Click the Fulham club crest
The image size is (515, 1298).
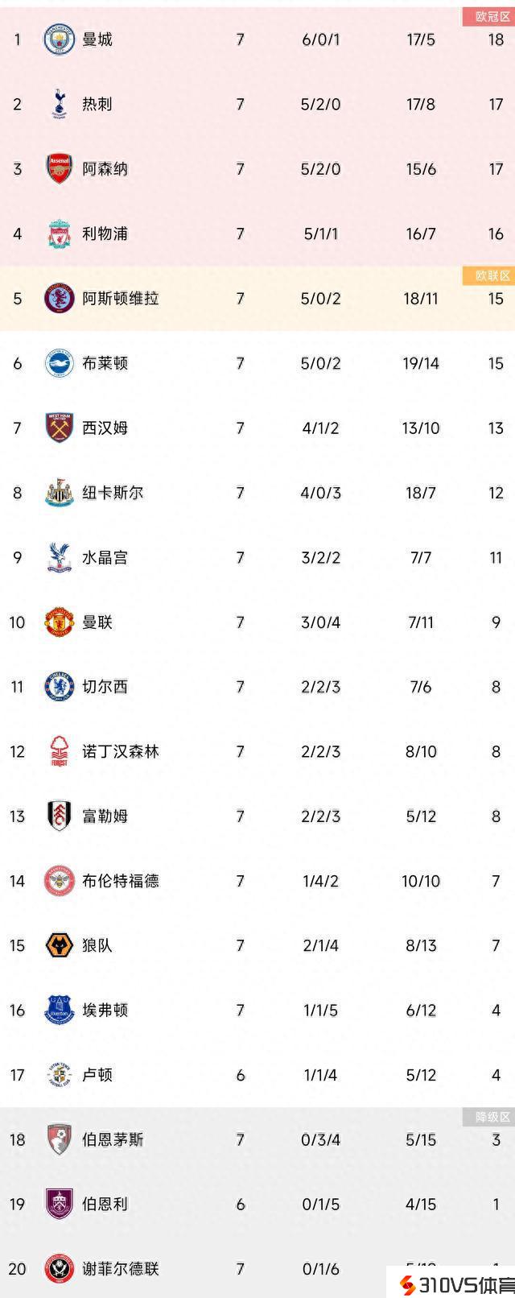(x=59, y=816)
